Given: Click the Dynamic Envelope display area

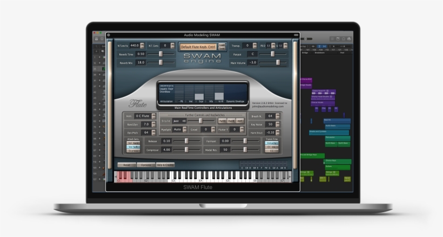Looking at the screenshot, I should click(236, 93).
